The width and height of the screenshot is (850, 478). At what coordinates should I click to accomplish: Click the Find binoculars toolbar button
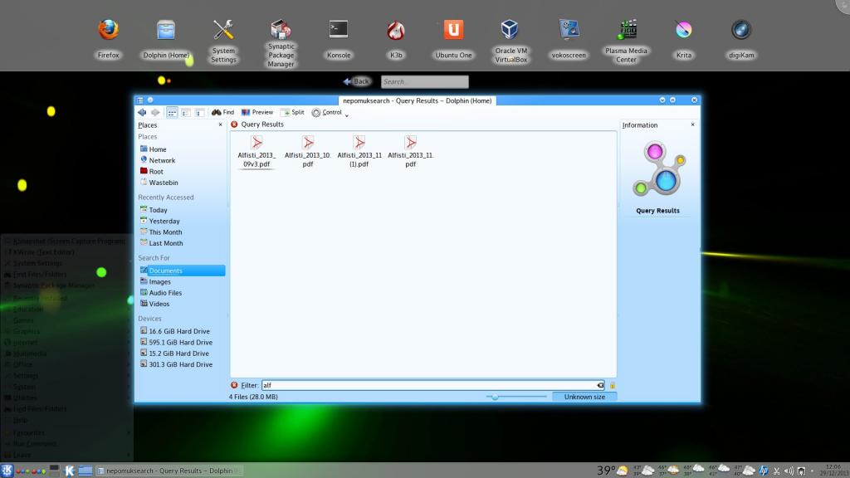(x=222, y=112)
